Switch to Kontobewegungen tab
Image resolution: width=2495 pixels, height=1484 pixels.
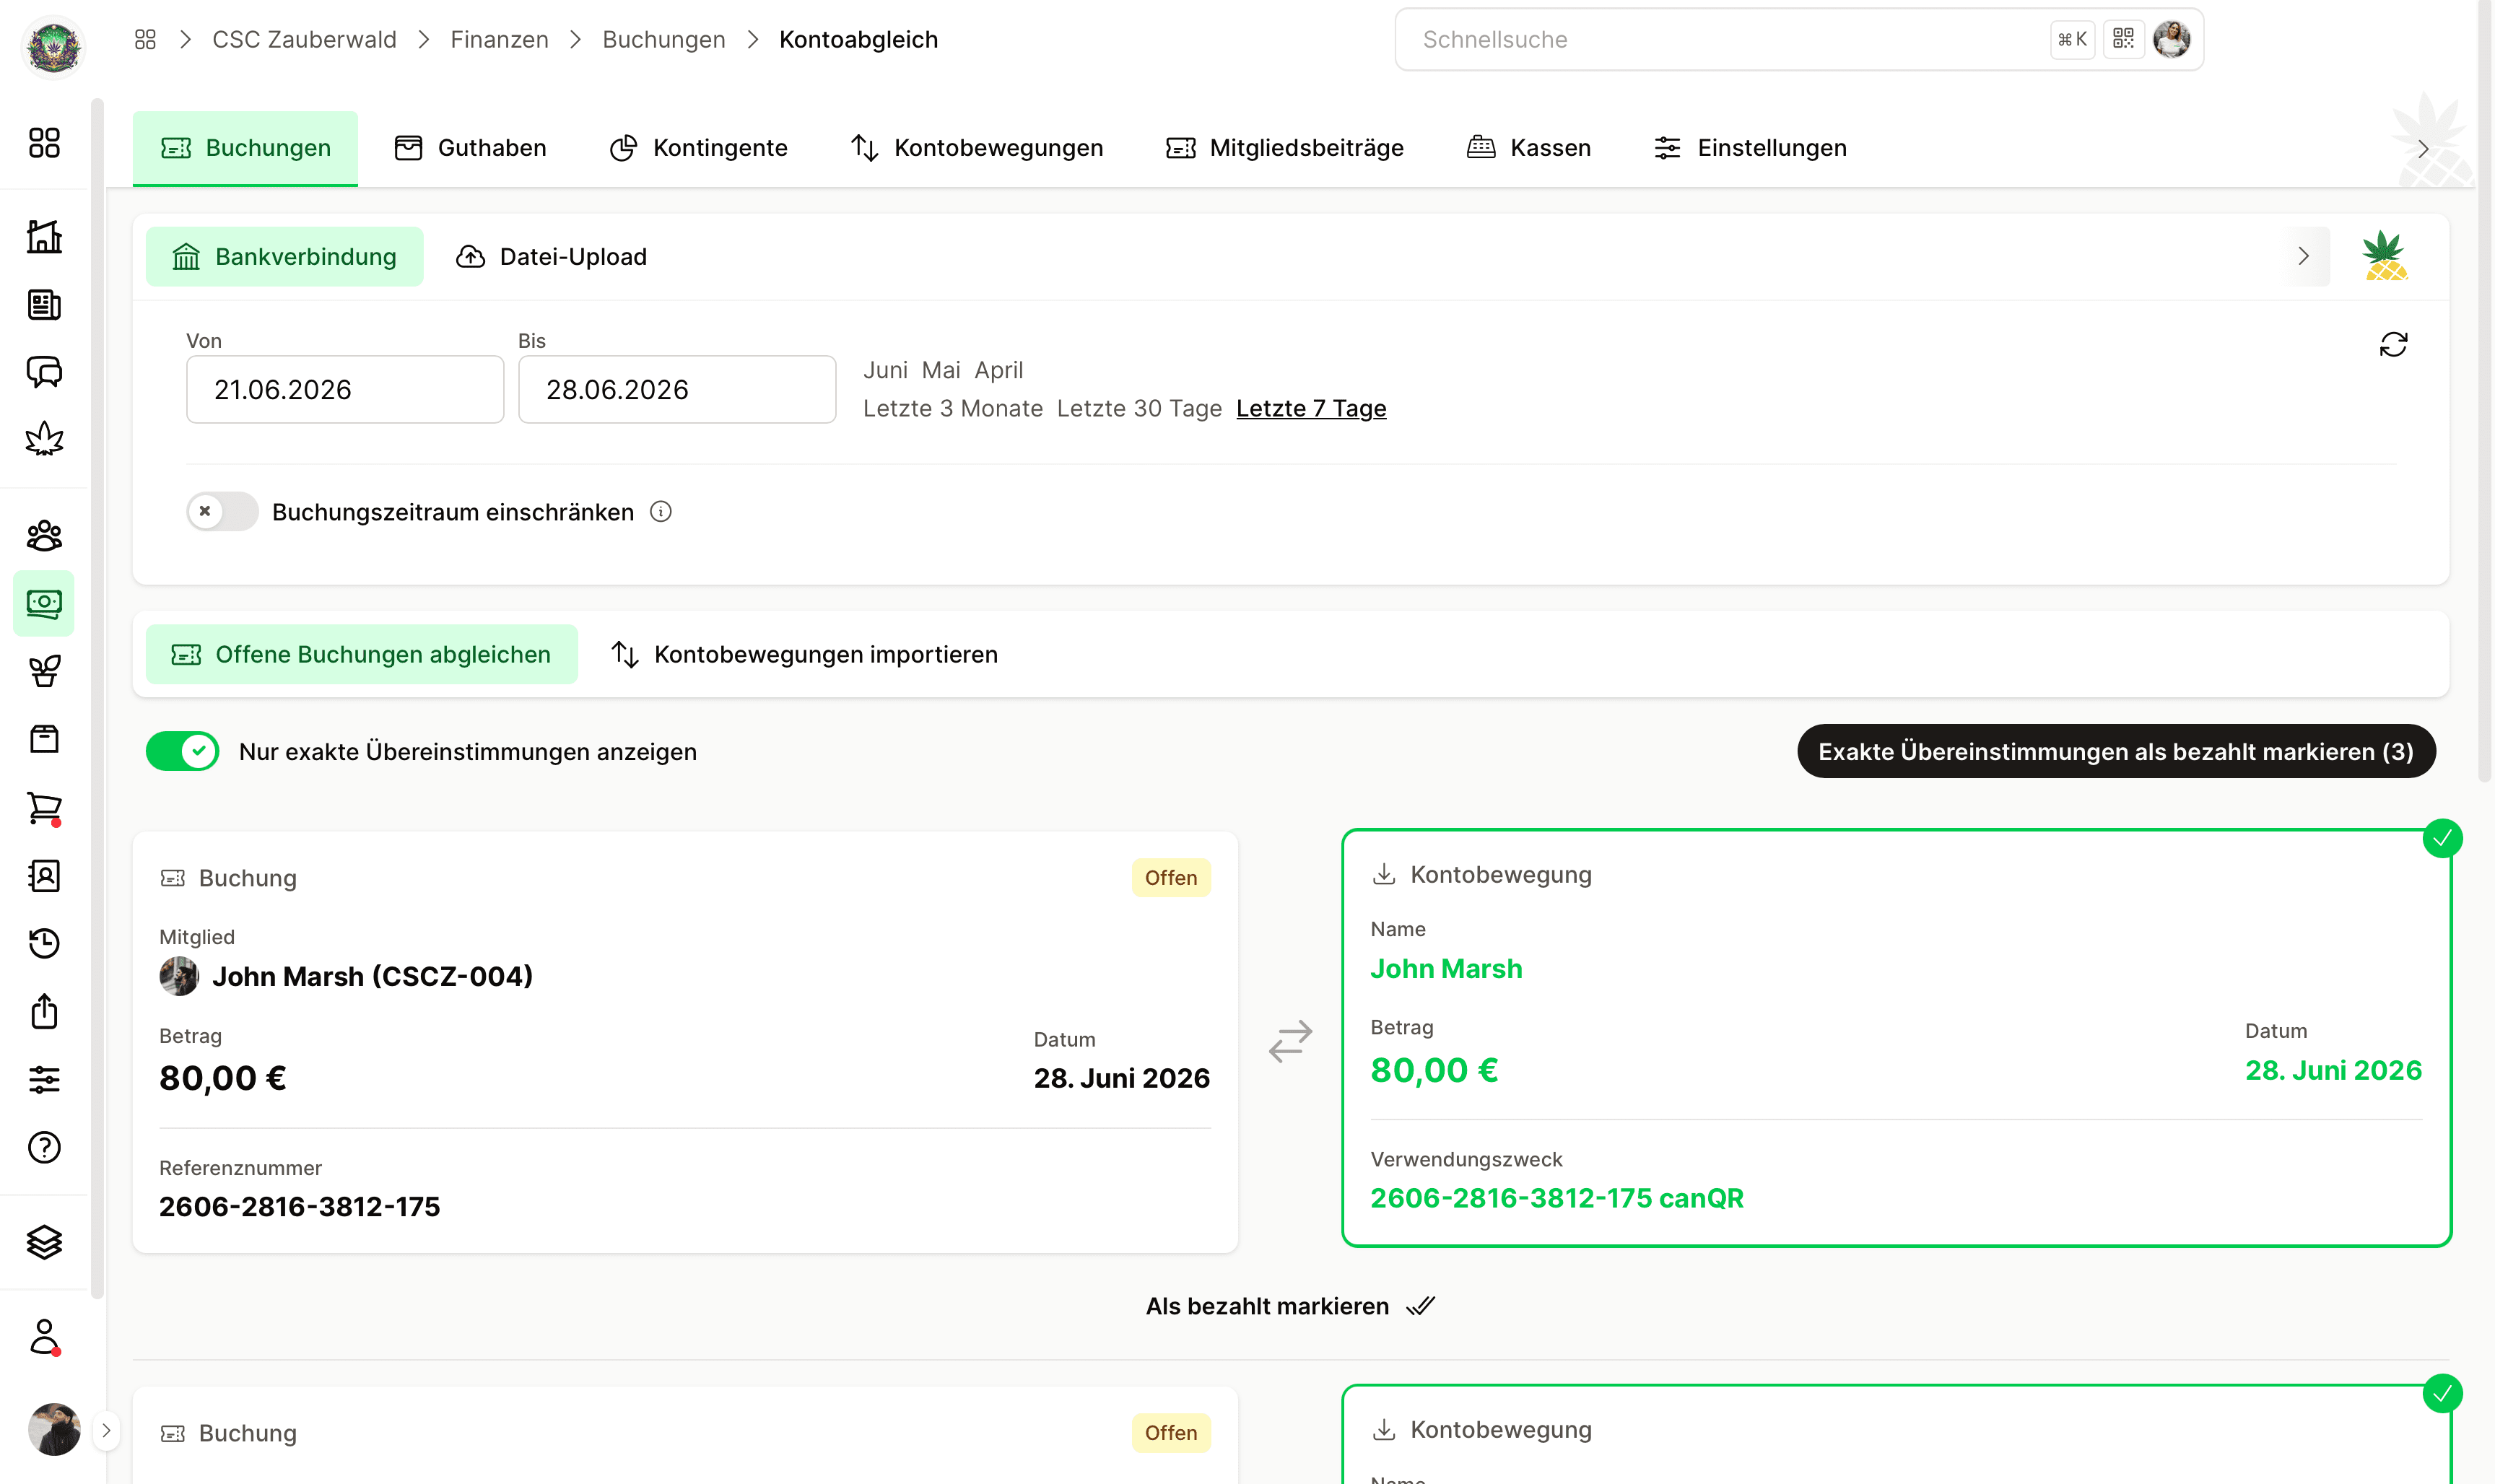point(977,148)
